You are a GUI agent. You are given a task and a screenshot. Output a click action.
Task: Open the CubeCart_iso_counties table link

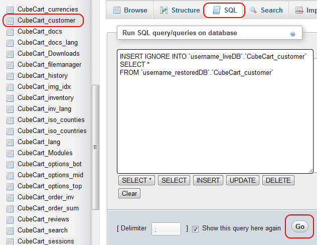pos(51,120)
